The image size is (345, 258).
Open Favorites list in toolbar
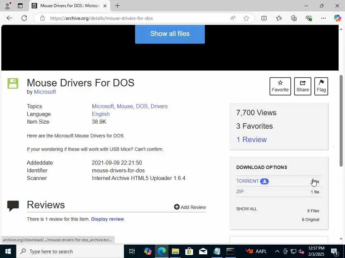point(279,18)
